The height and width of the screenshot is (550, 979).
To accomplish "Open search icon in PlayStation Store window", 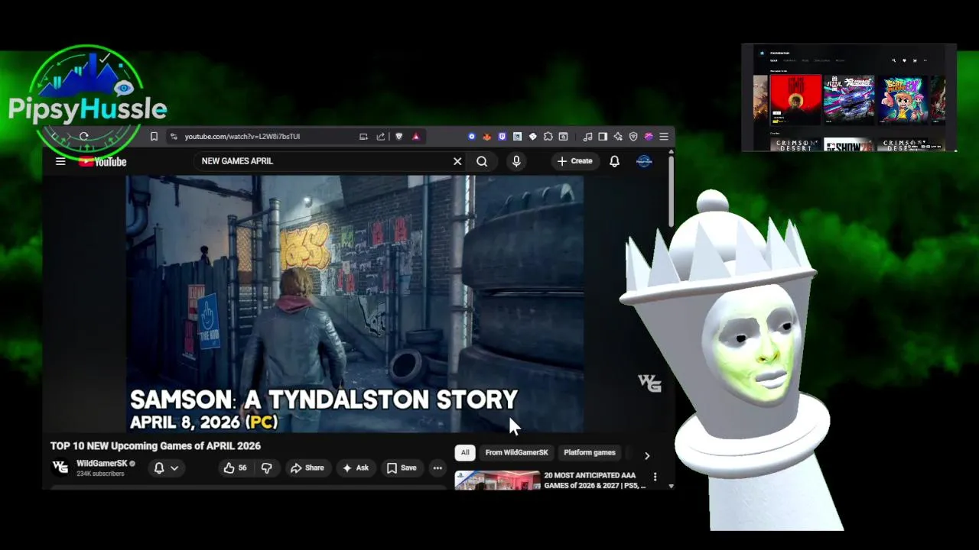I will (x=893, y=60).
